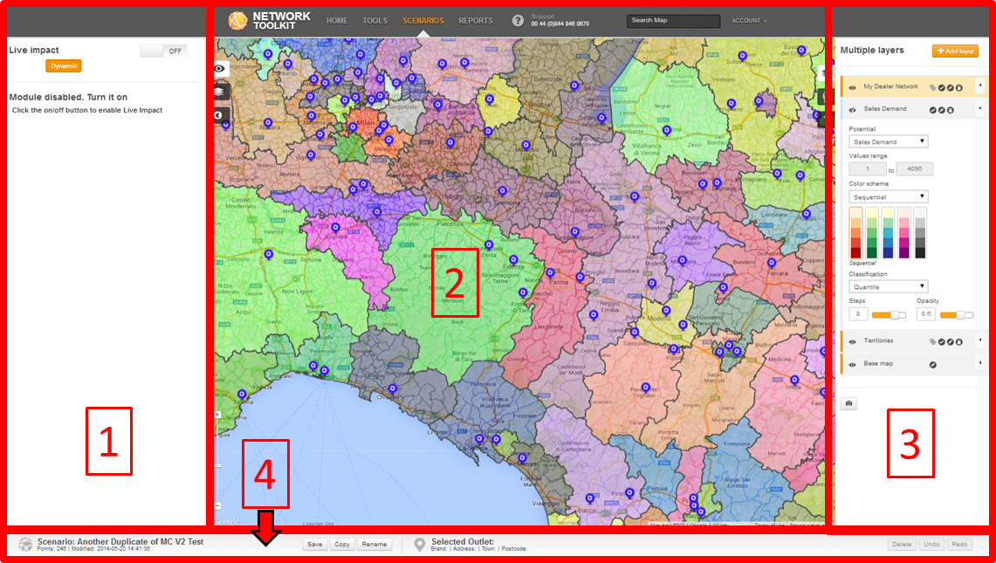Click the tag icon on My Dealer Network
The image size is (996, 563).
click(933, 87)
